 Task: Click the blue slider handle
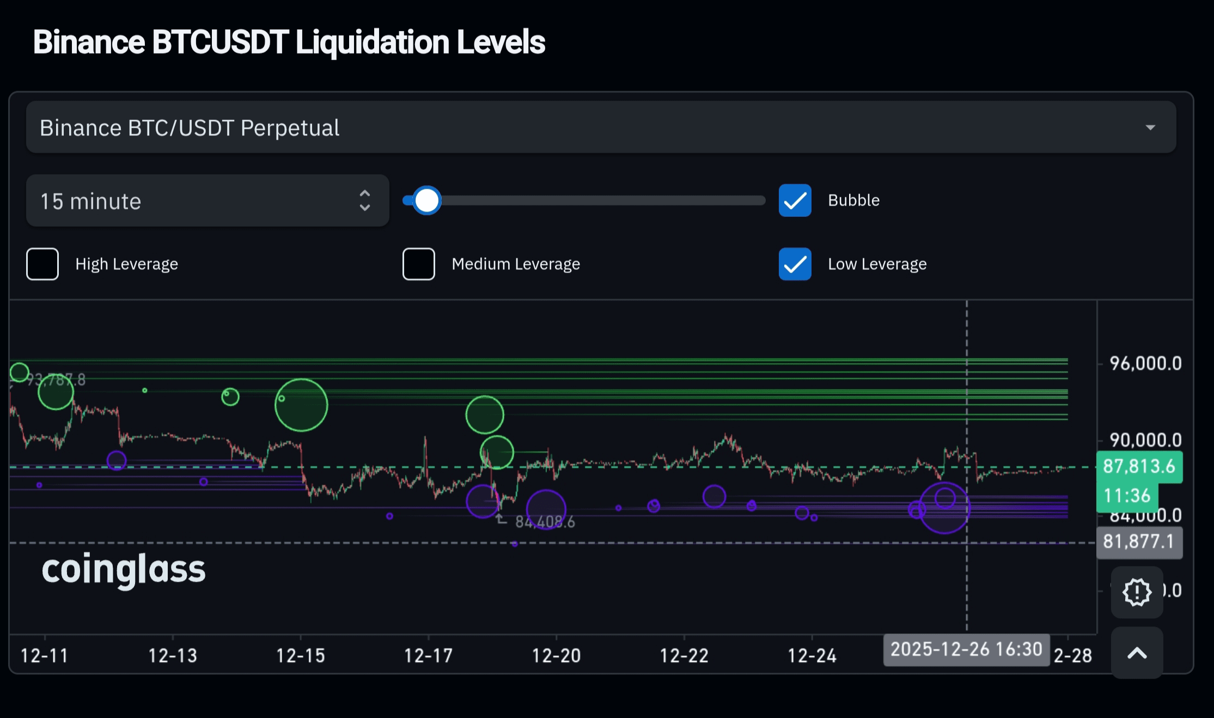[426, 200]
